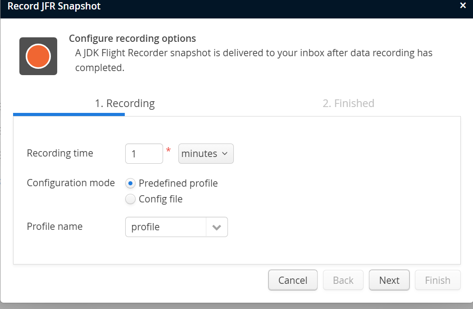Close the Record JFR Snapshot dialog

pos(463,6)
